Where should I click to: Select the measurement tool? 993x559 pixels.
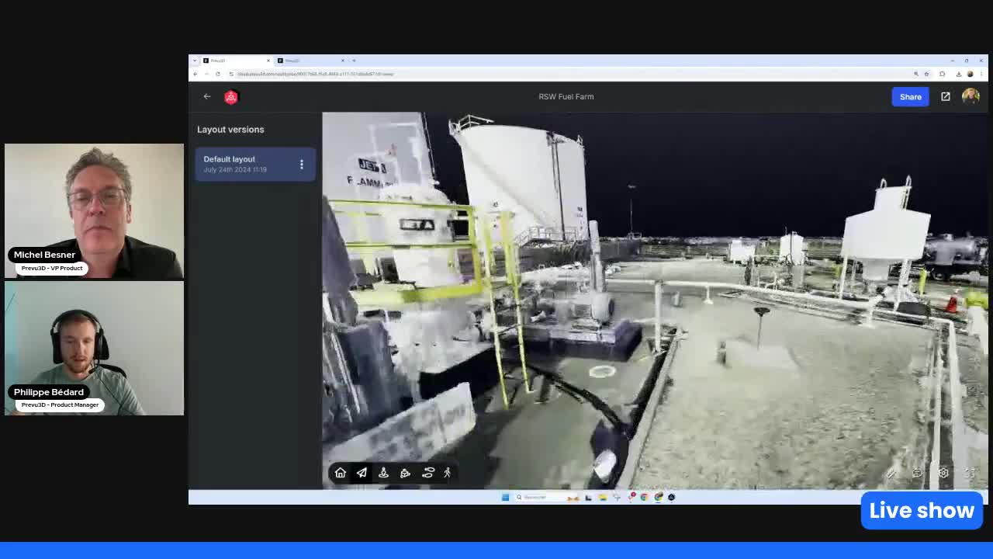pos(891,473)
